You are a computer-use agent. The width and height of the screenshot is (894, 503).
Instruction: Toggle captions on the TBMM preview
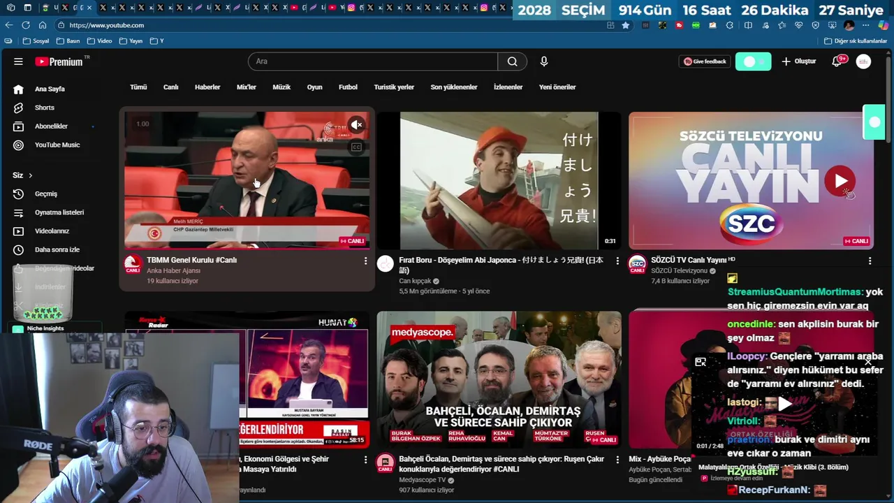point(356,147)
